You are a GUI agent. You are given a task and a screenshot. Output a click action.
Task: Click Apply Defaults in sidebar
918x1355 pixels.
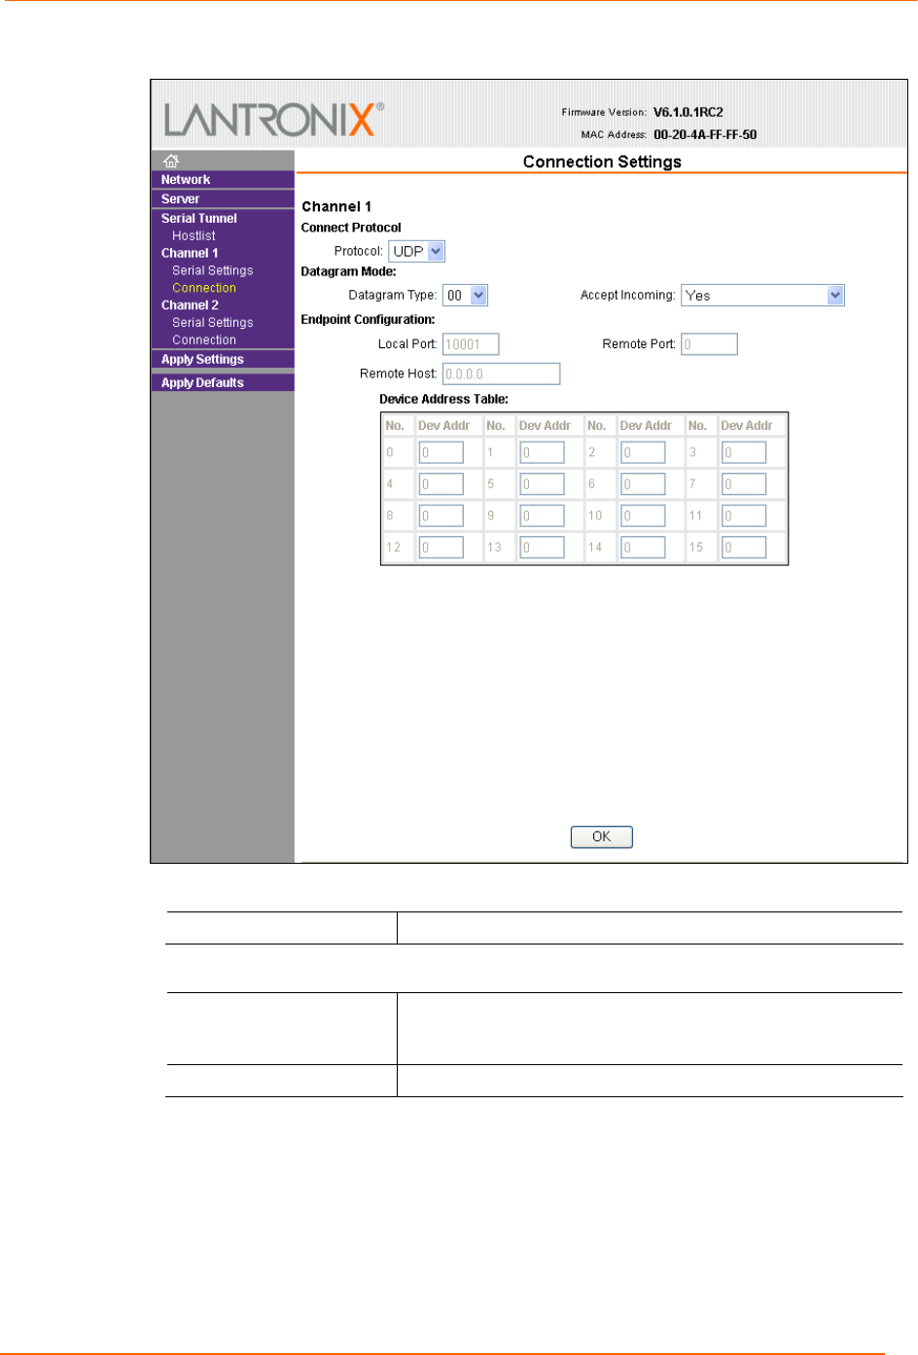click(x=202, y=383)
